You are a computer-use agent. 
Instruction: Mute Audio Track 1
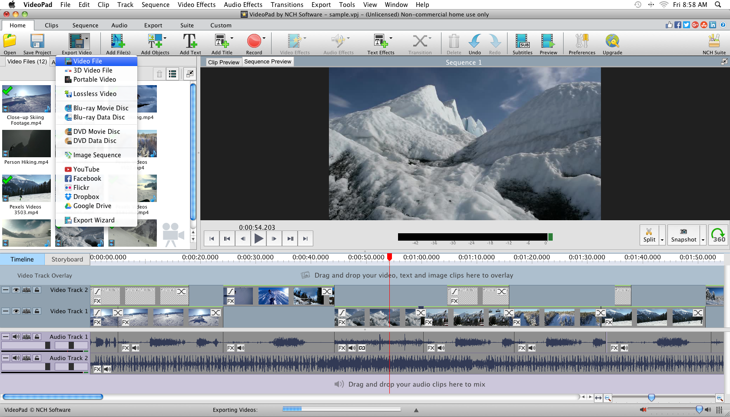tap(16, 337)
